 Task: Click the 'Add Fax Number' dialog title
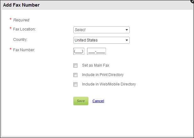click(x=21, y=5)
